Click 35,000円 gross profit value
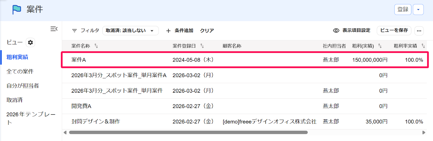Image resolution: width=433 pixels, height=141 pixels. pyautogui.click(x=376, y=122)
